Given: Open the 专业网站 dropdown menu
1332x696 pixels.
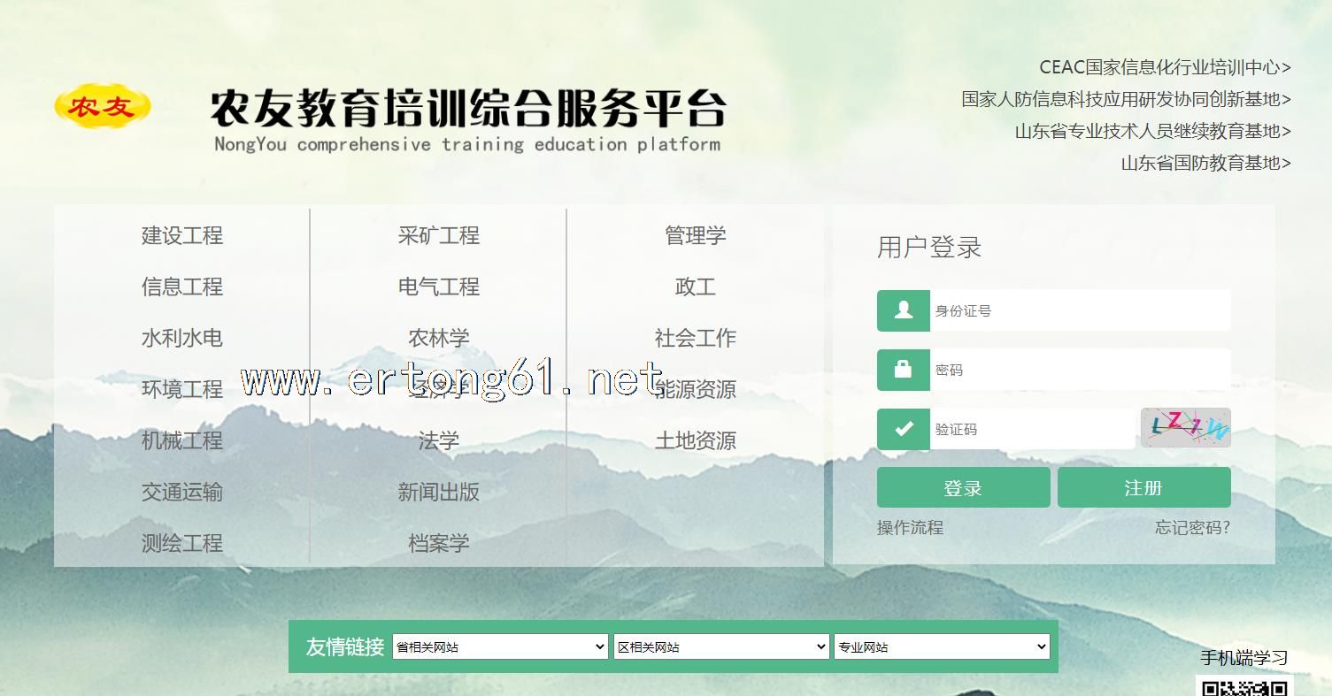Looking at the screenshot, I should [x=941, y=646].
